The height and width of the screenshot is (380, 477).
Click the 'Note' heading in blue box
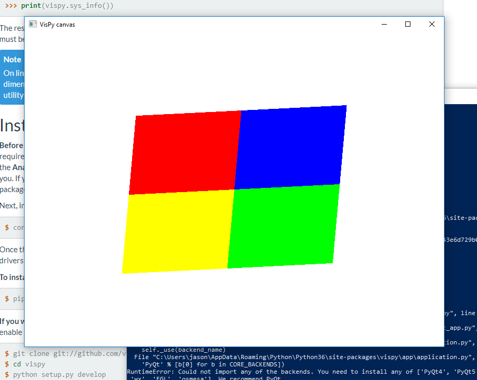[12, 60]
